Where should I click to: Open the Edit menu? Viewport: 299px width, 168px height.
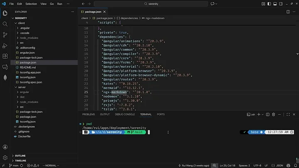coord(20,4)
